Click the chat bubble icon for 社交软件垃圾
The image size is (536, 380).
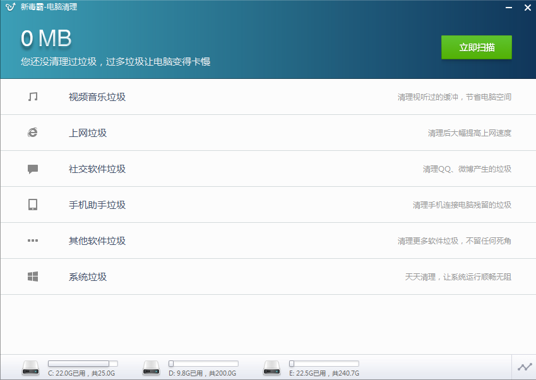coord(33,169)
